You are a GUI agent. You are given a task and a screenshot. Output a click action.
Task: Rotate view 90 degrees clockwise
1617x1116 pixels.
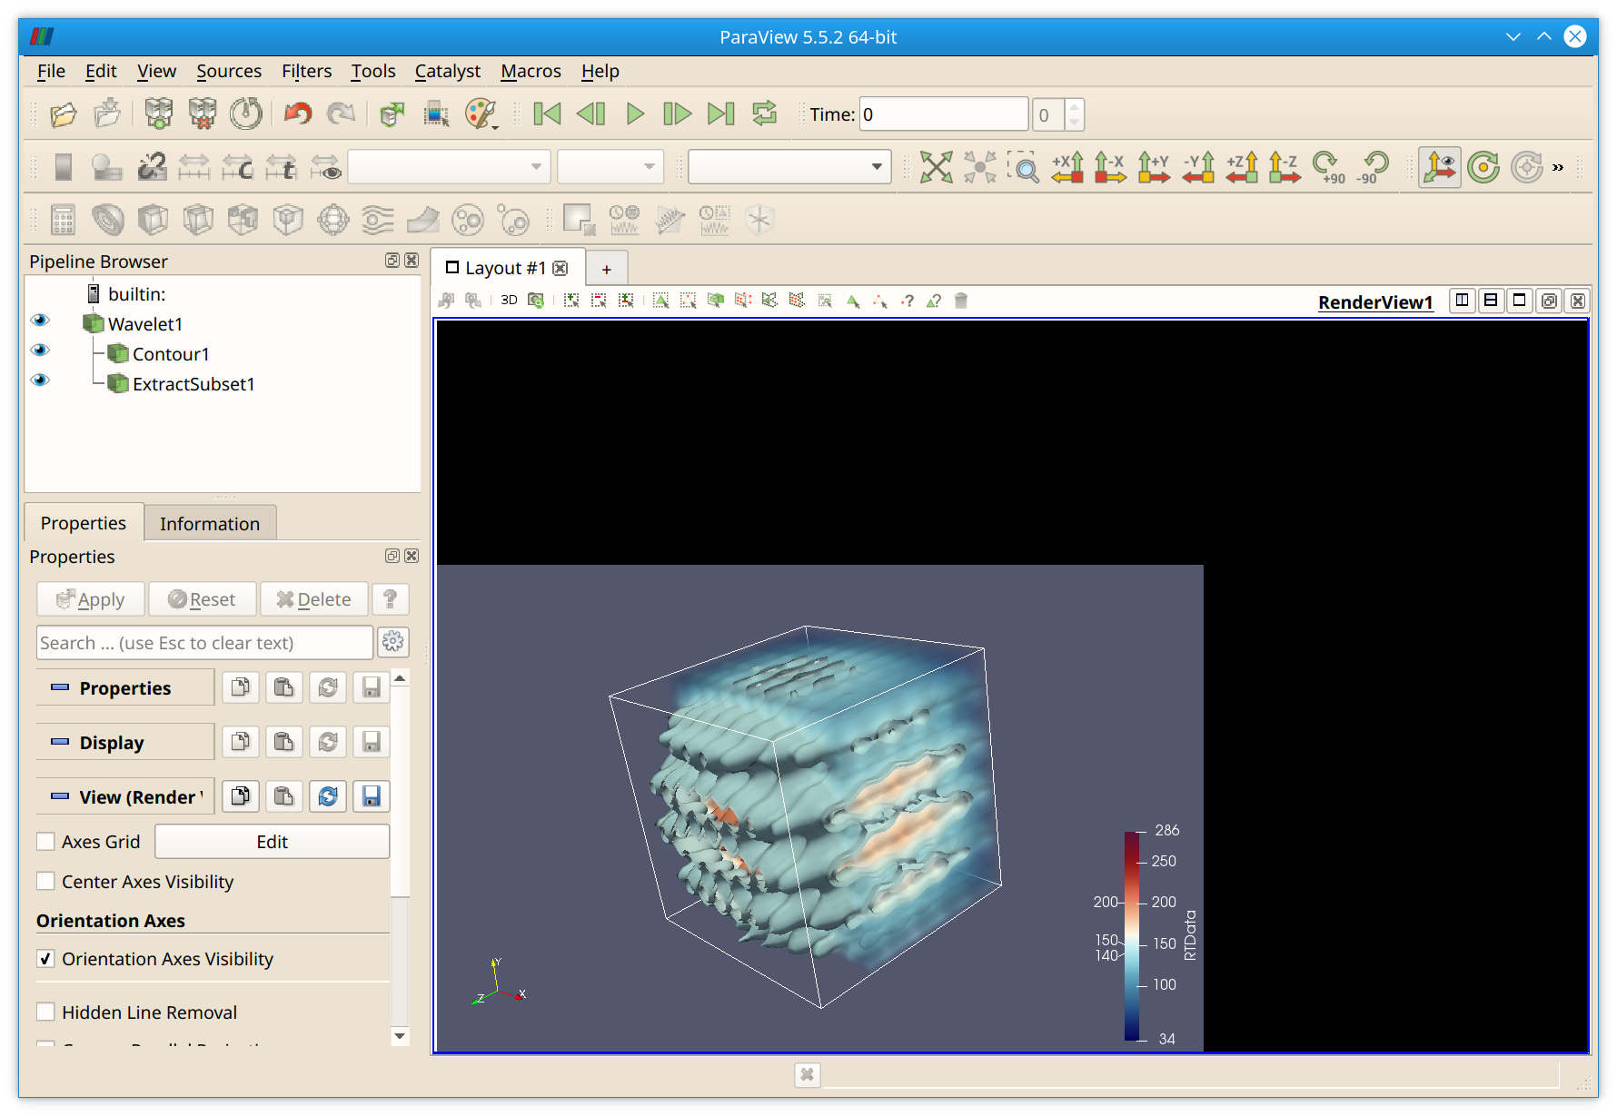tap(1329, 167)
